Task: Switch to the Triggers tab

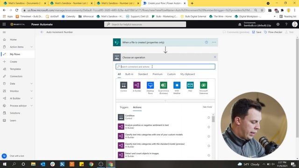Action: point(124,107)
